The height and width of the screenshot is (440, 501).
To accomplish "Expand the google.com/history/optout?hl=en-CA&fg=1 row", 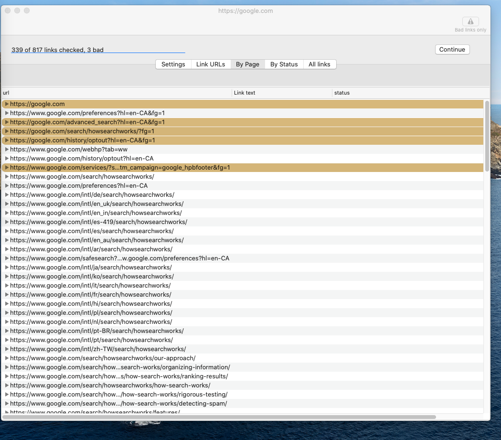I will [7, 140].
